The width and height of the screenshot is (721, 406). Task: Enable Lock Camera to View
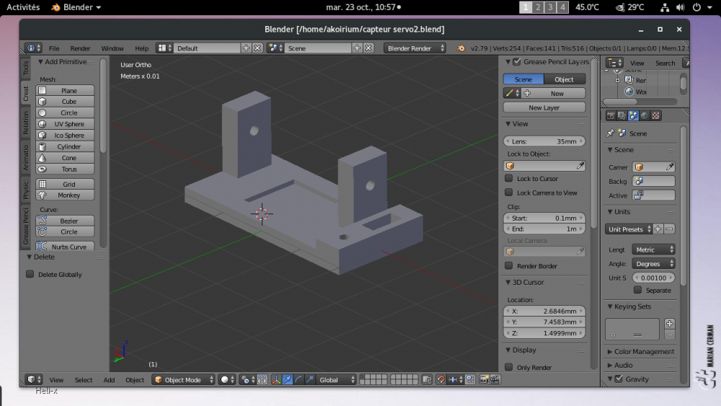point(508,193)
